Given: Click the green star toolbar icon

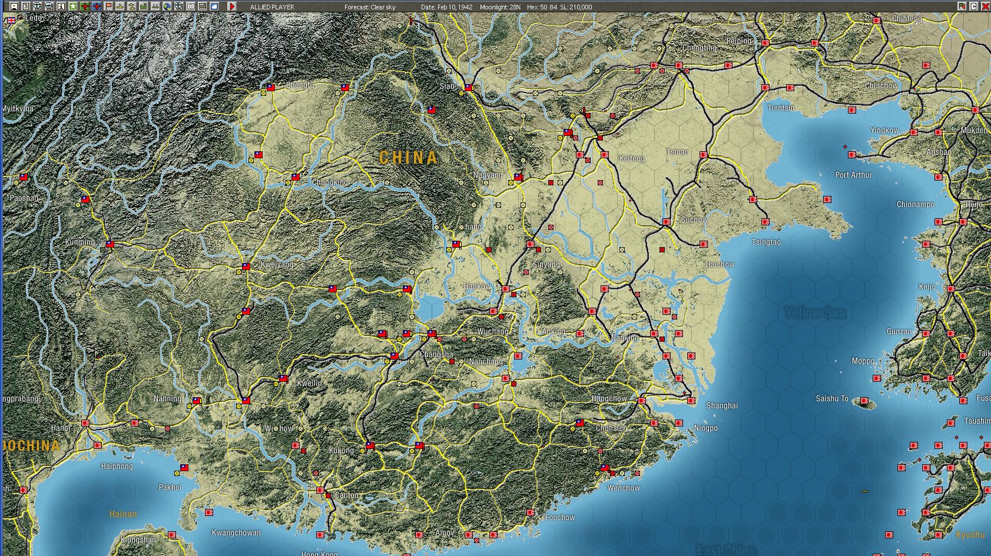Looking at the screenshot, I should click(73, 6).
